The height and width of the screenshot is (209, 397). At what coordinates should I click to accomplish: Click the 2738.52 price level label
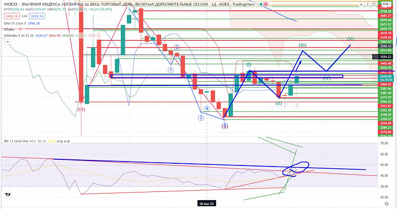click(385, 12)
